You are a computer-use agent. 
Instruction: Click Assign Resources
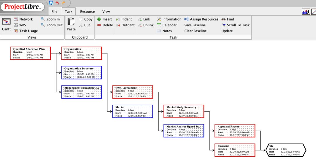pos(201,19)
